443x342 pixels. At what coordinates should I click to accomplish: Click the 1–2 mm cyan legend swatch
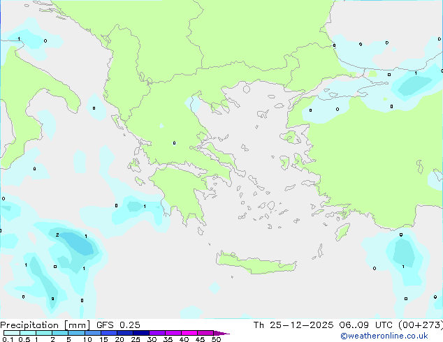point(44,333)
